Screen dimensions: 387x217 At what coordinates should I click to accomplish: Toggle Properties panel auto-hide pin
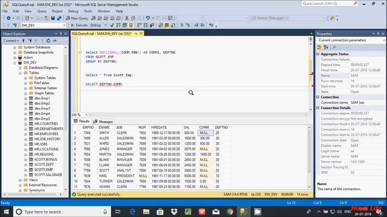(x=378, y=34)
